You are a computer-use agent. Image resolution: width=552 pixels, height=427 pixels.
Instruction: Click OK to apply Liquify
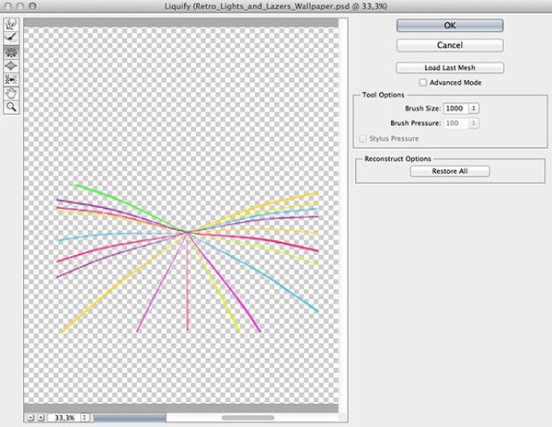click(x=450, y=26)
